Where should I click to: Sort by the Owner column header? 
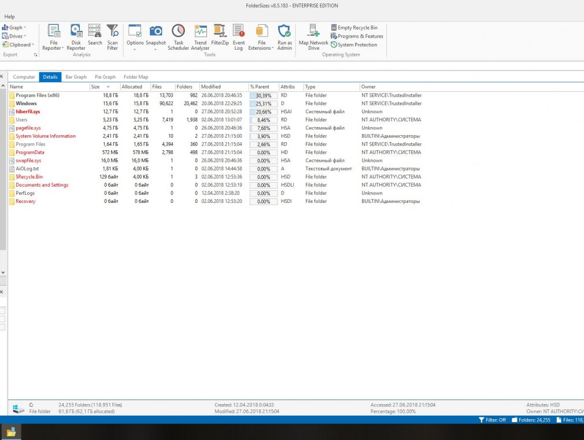click(x=471, y=87)
